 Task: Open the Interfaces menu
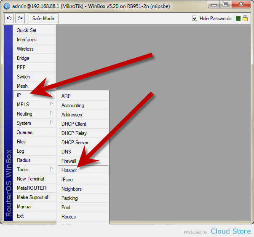pos(35,40)
